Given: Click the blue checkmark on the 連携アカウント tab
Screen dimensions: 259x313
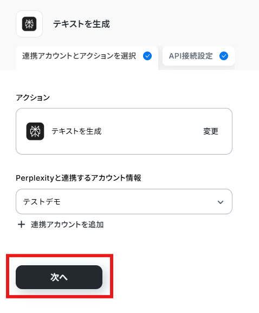Looking at the screenshot, I should coord(147,56).
